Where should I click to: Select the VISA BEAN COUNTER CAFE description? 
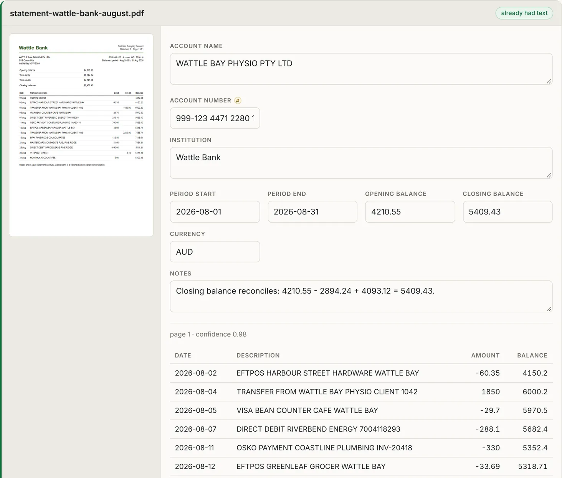pyautogui.click(x=307, y=410)
